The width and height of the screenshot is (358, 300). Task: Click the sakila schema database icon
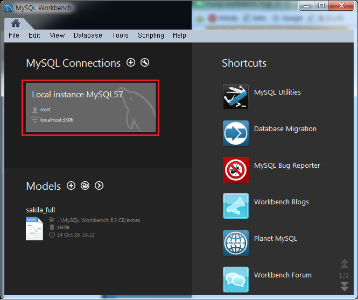pos(52,227)
